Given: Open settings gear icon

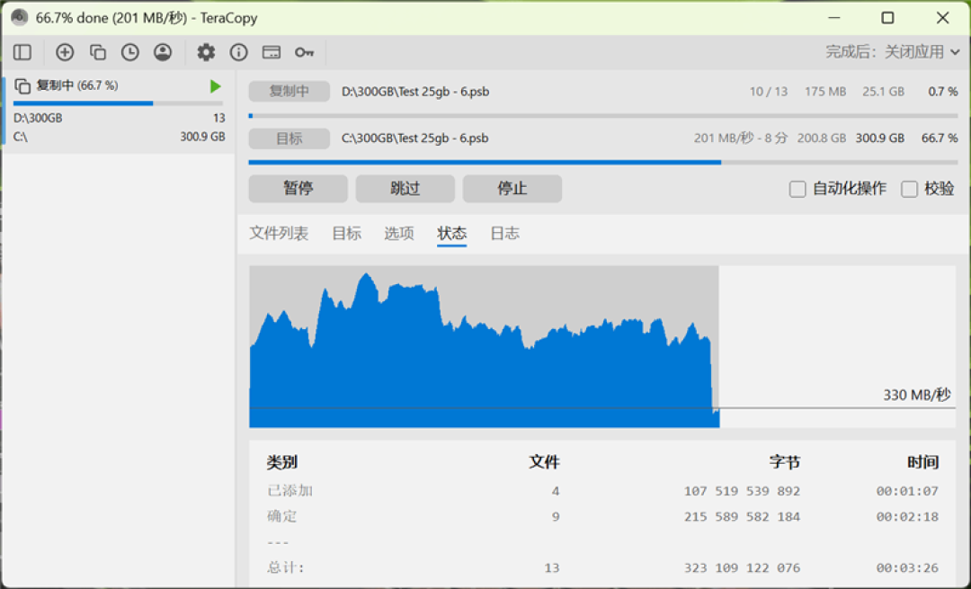Looking at the screenshot, I should coord(206,52).
